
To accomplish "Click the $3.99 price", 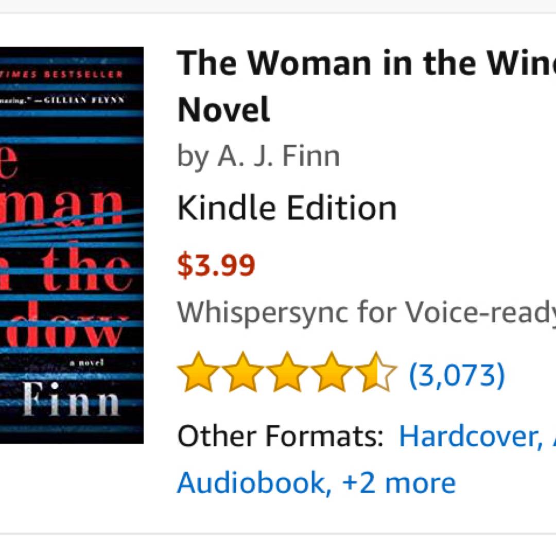I will point(216,265).
